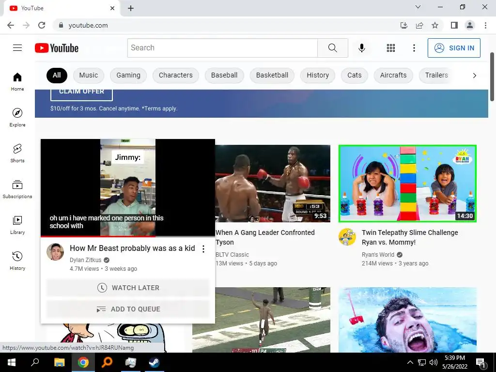Image resolution: width=496 pixels, height=372 pixels.
Task: Select the Aircrafts category chip
Action: (x=393, y=75)
